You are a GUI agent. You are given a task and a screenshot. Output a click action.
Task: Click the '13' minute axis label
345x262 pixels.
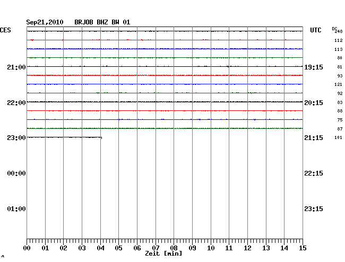[266, 248]
